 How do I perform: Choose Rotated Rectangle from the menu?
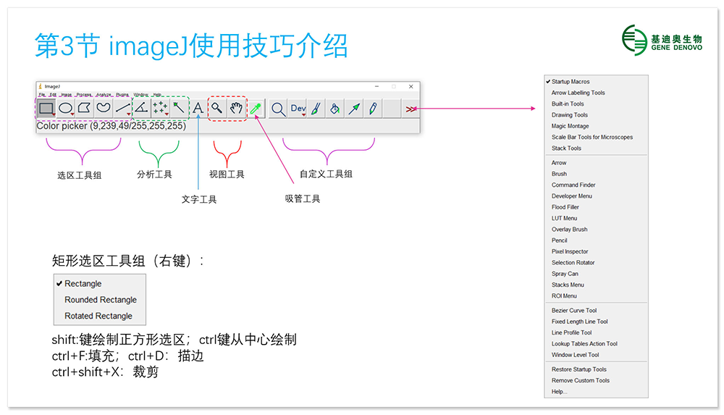coord(98,316)
